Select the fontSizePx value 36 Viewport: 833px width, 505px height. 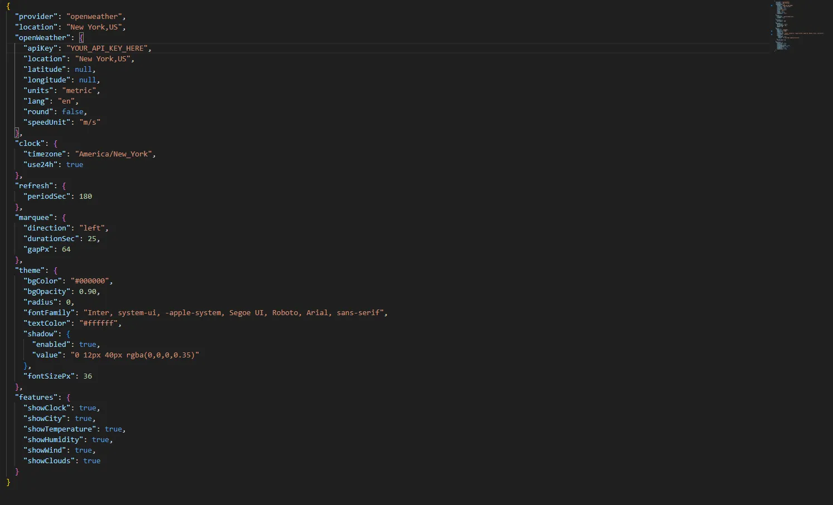(88, 376)
